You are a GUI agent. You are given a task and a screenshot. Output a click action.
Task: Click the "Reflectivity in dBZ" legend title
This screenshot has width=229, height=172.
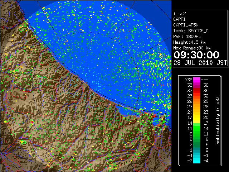tap(217, 120)
